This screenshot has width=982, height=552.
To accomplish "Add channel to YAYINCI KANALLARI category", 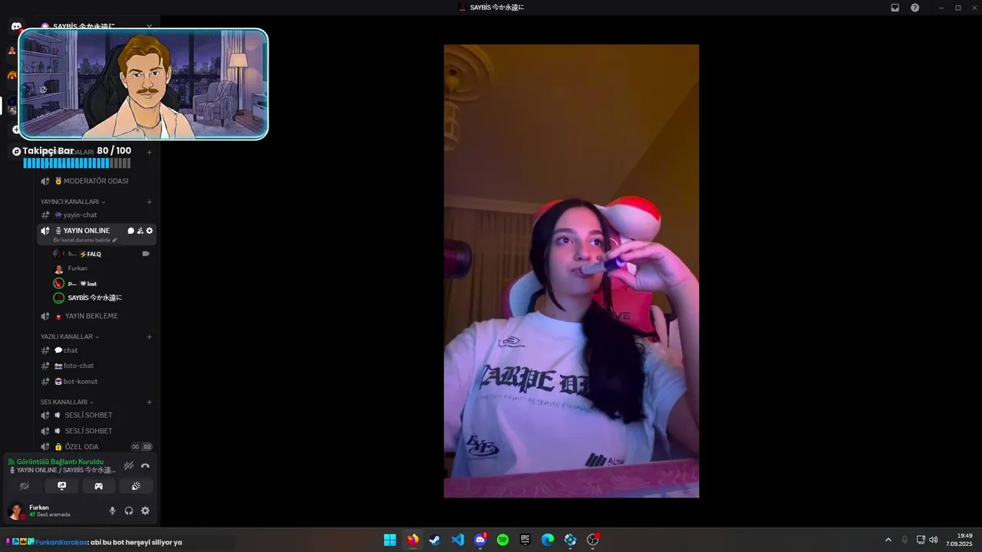I will point(150,202).
